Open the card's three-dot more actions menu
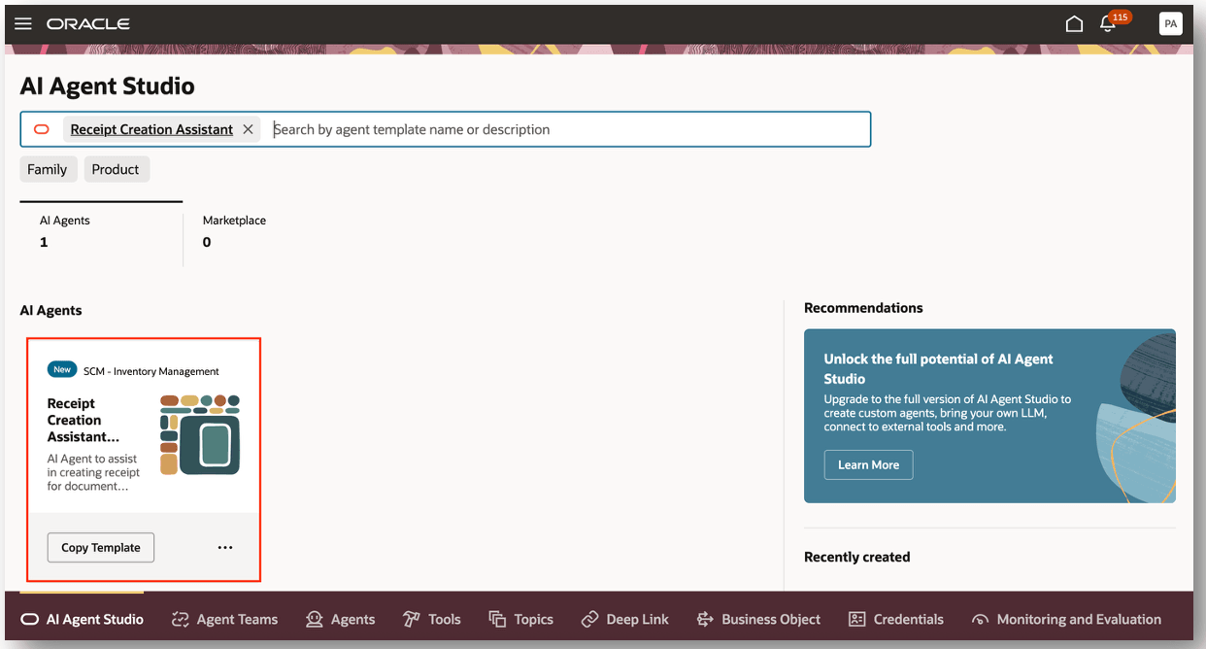Image resolution: width=1206 pixels, height=649 pixels. [225, 548]
